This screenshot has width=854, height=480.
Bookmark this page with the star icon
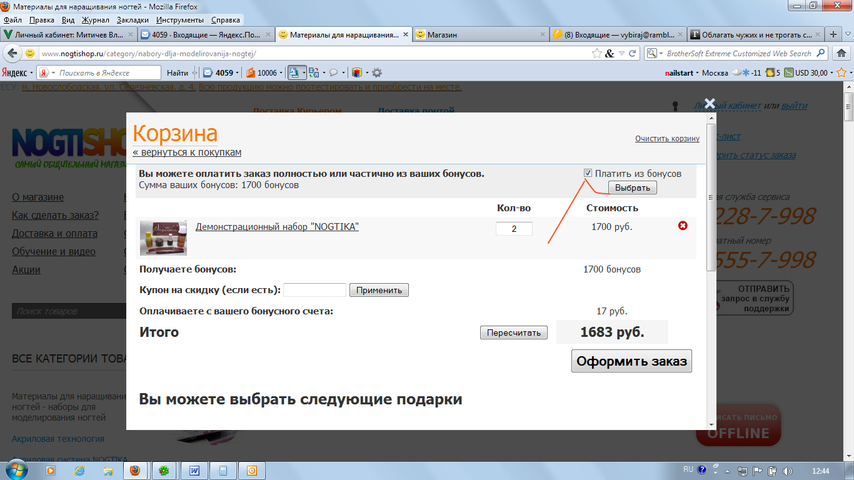[597, 54]
